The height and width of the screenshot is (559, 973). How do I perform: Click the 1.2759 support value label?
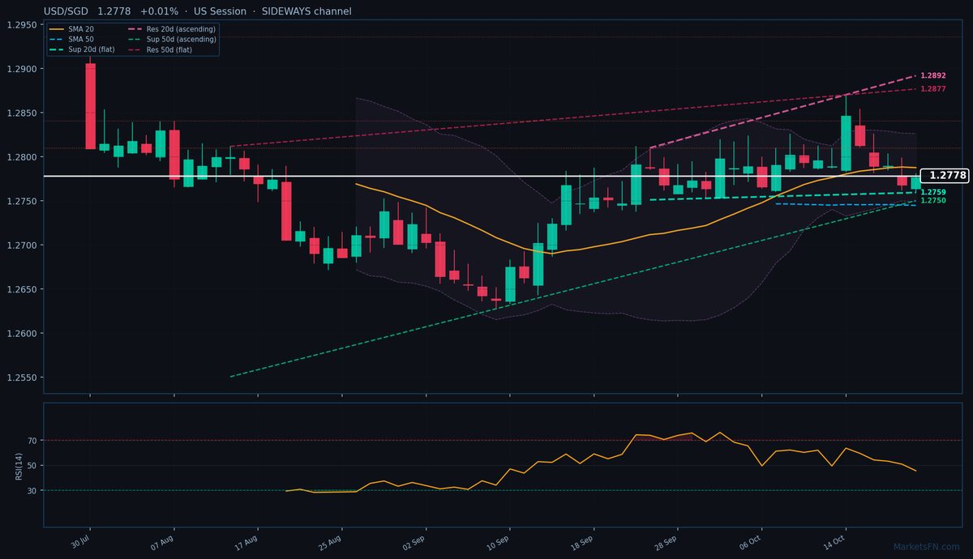[933, 192]
